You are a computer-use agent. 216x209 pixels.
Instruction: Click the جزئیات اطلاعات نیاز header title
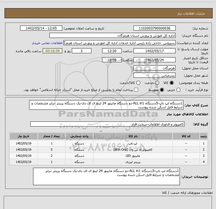(191, 13)
